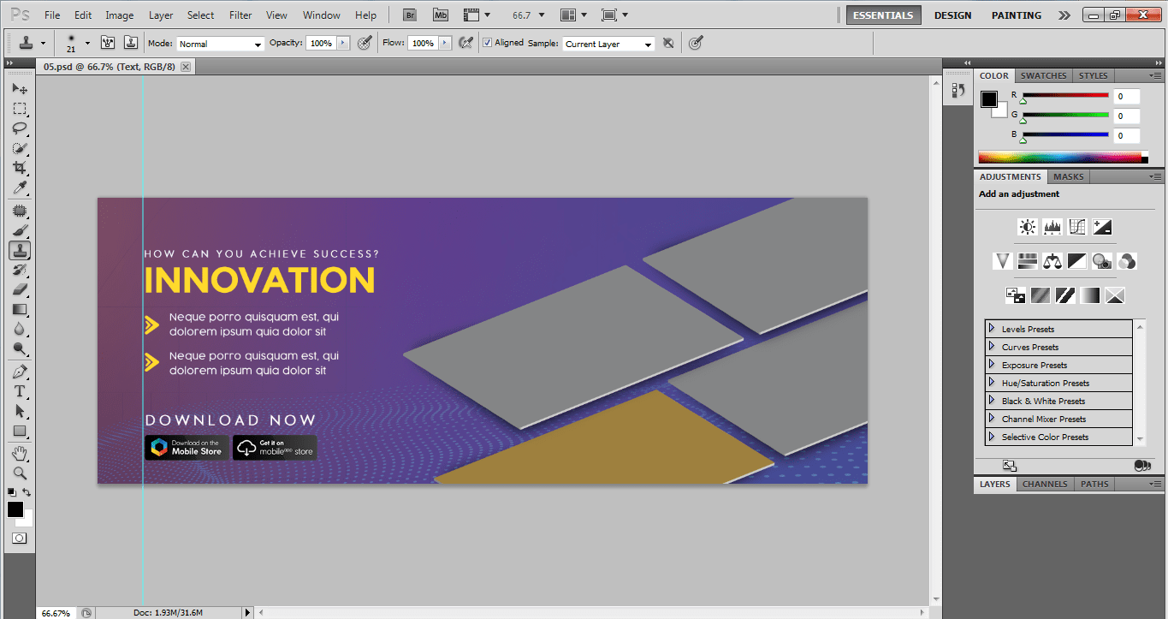1168x619 pixels.
Task: Select the Gradient tool
Action: (19, 310)
